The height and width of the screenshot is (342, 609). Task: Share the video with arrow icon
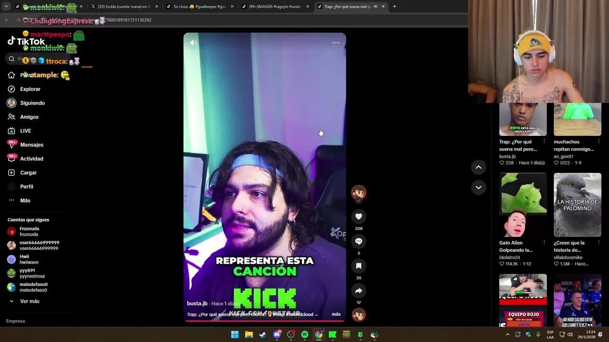coord(359,291)
